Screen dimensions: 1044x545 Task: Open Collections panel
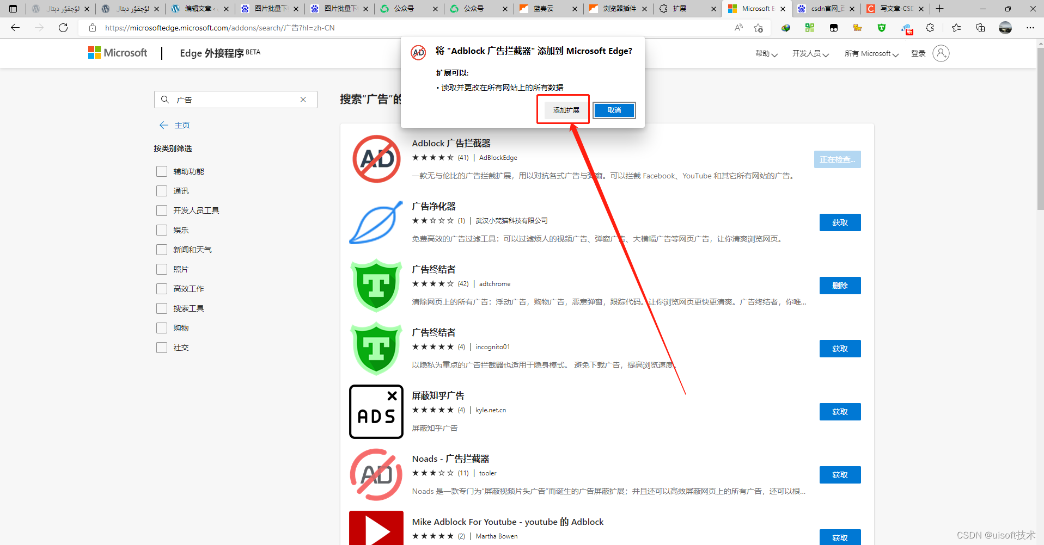(980, 28)
